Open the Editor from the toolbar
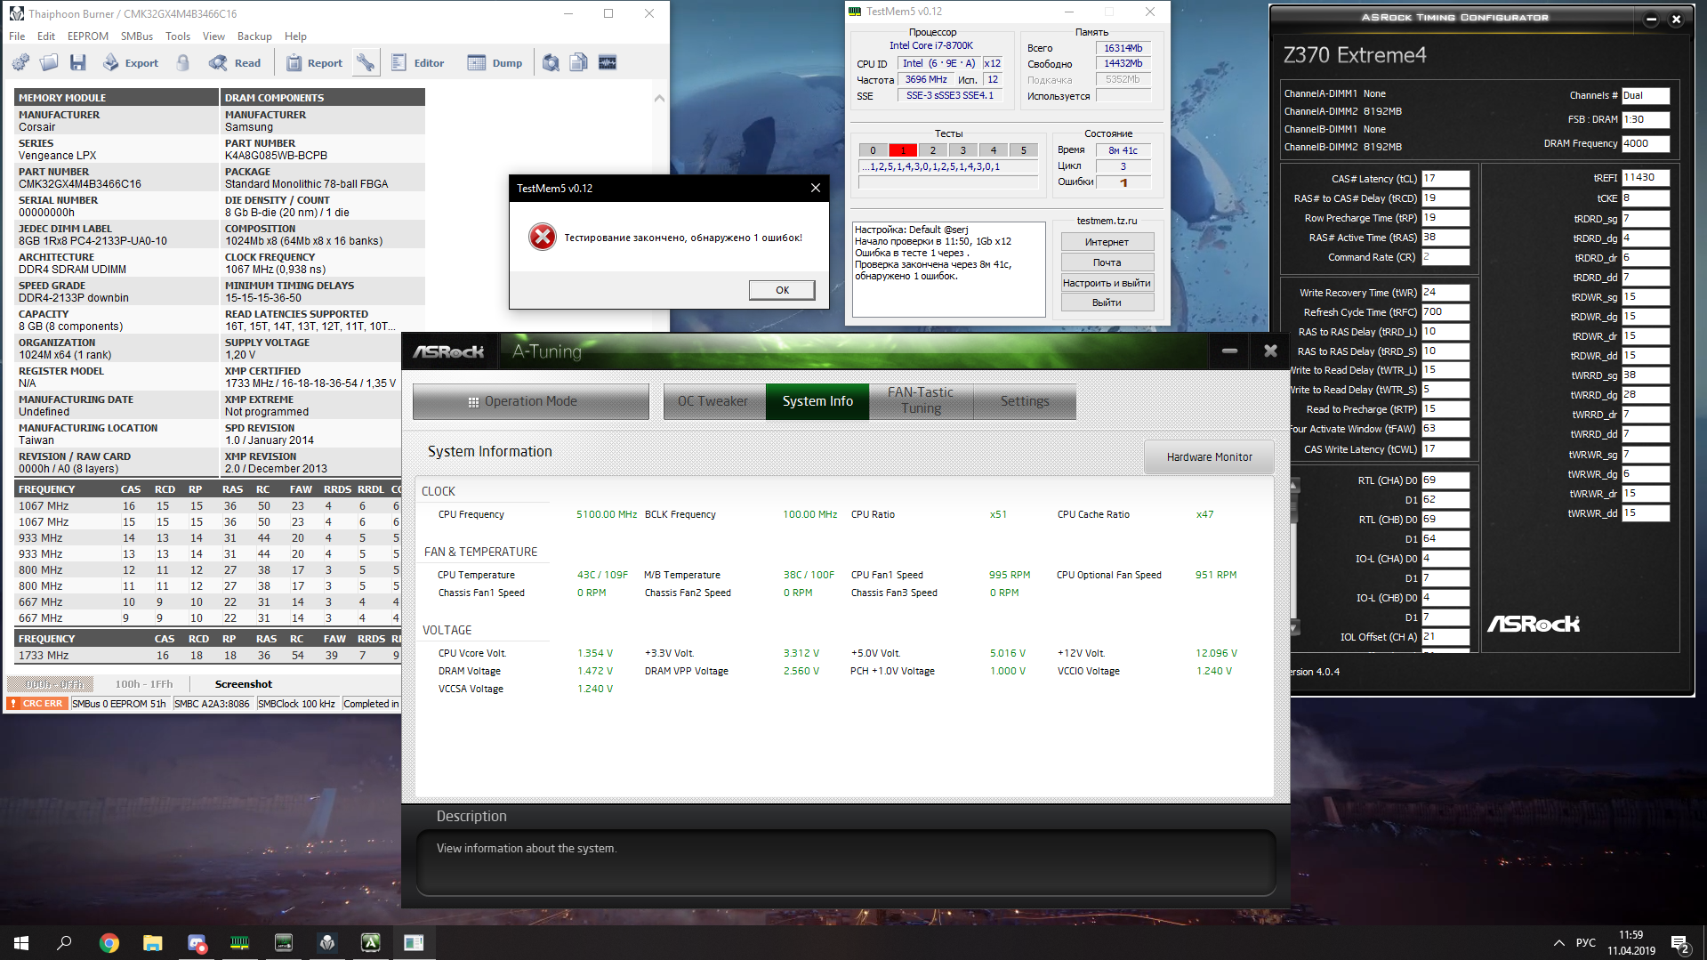 417,62
